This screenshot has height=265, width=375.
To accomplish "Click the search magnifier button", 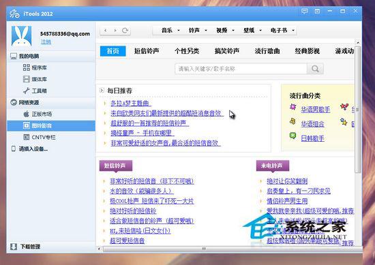I will pyautogui.click(x=315, y=69).
